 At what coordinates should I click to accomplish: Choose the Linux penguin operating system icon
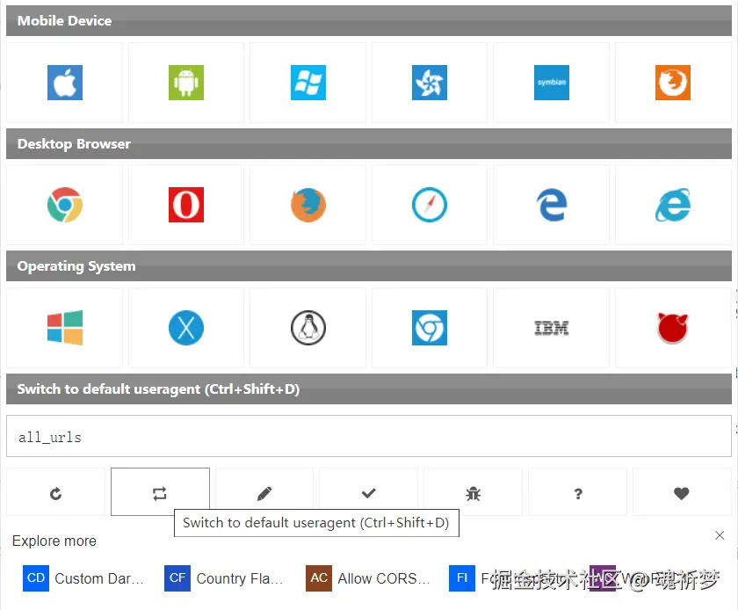(307, 328)
